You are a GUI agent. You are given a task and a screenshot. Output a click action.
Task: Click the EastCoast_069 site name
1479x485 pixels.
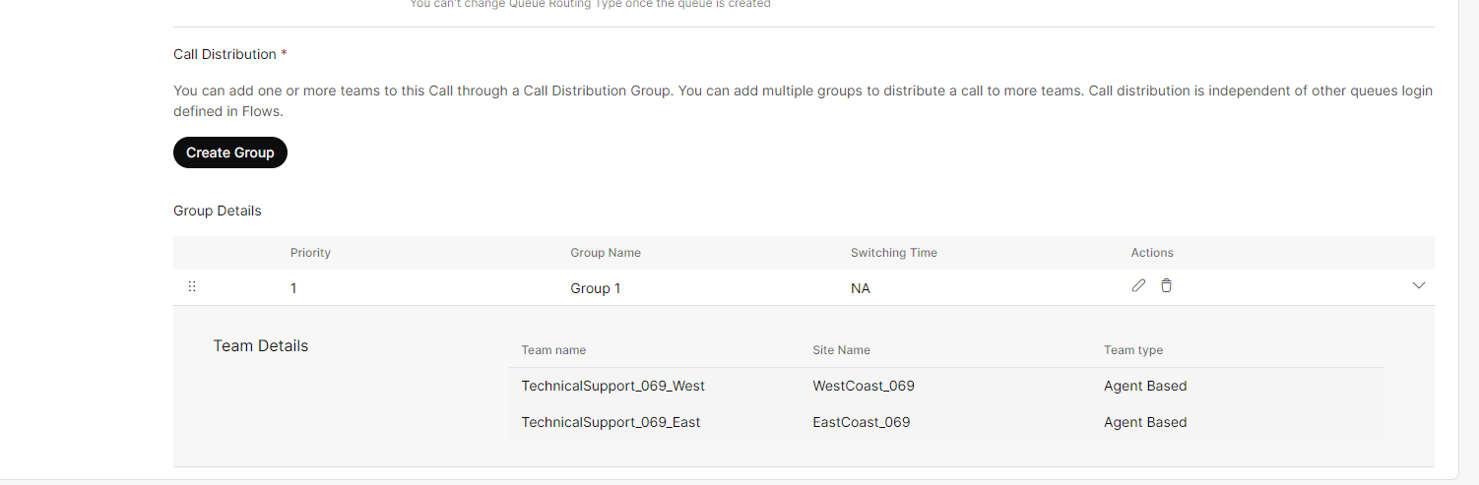coord(862,422)
